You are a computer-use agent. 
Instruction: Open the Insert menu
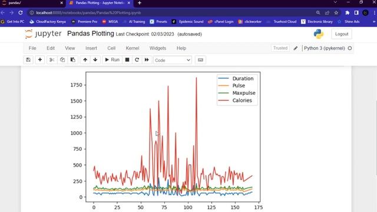91,48
